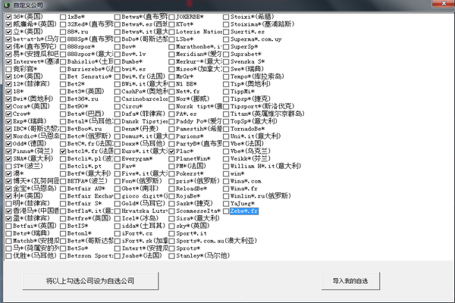Check the ST*(波兰) checkbox
This screenshot has height=303, width=455.
[x=8, y=167]
